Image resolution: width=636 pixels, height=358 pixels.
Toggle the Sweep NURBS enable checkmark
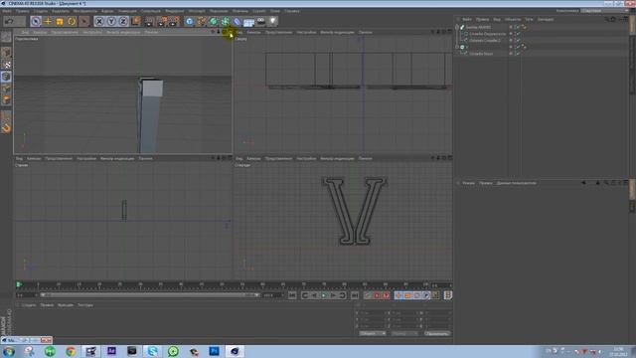click(x=518, y=27)
